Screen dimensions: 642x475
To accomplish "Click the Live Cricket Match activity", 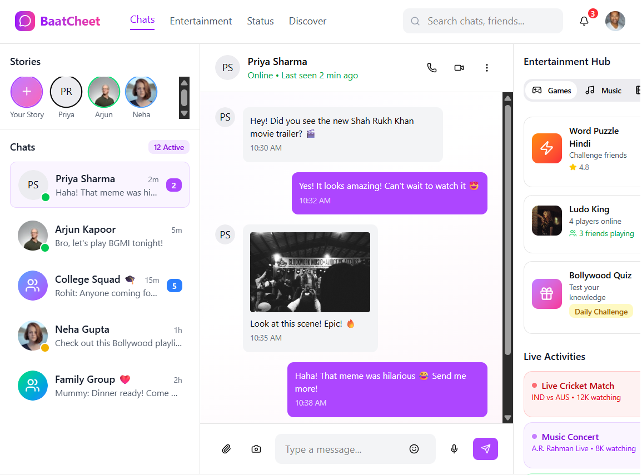I will (581, 392).
